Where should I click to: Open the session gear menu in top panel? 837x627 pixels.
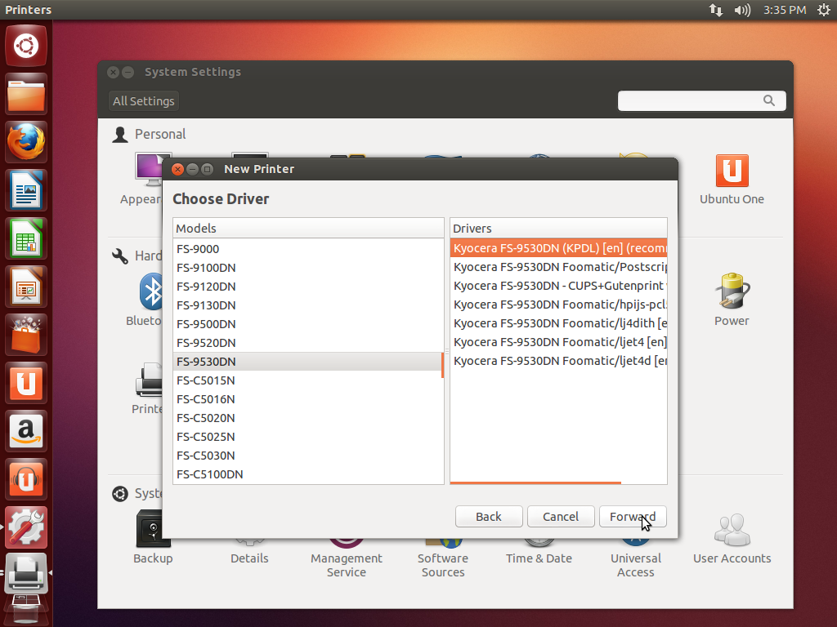click(x=824, y=10)
